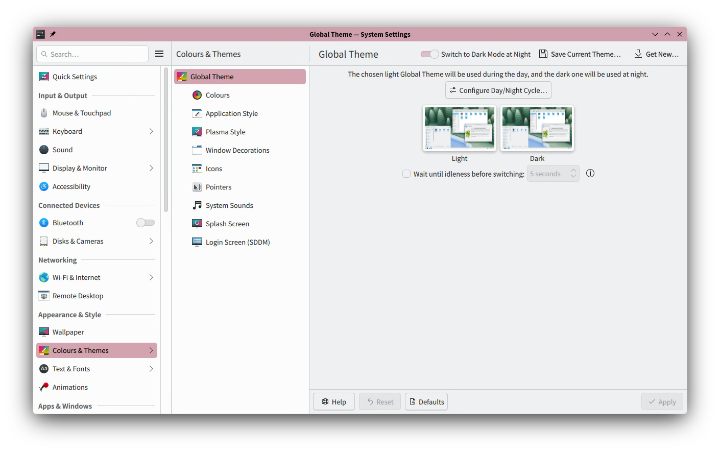This screenshot has height=453, width=720.
Task: Click the Application Style icon
Action: pyautogui.click(x=197, y=113)
